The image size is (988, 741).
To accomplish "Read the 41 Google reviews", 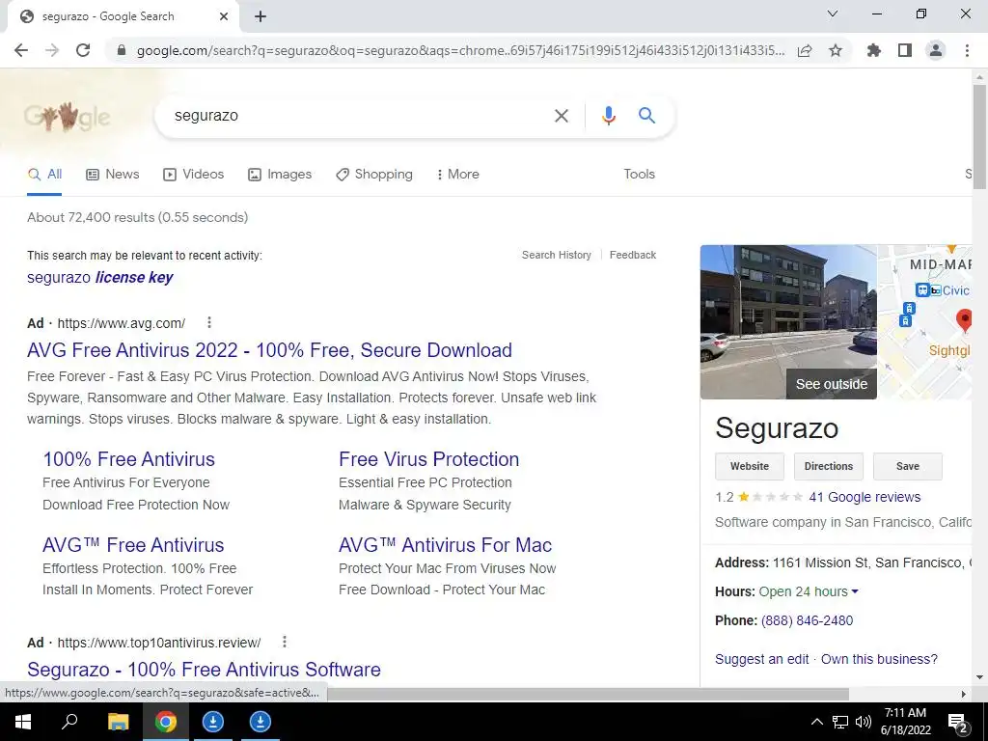I will (x=864, y=497).
